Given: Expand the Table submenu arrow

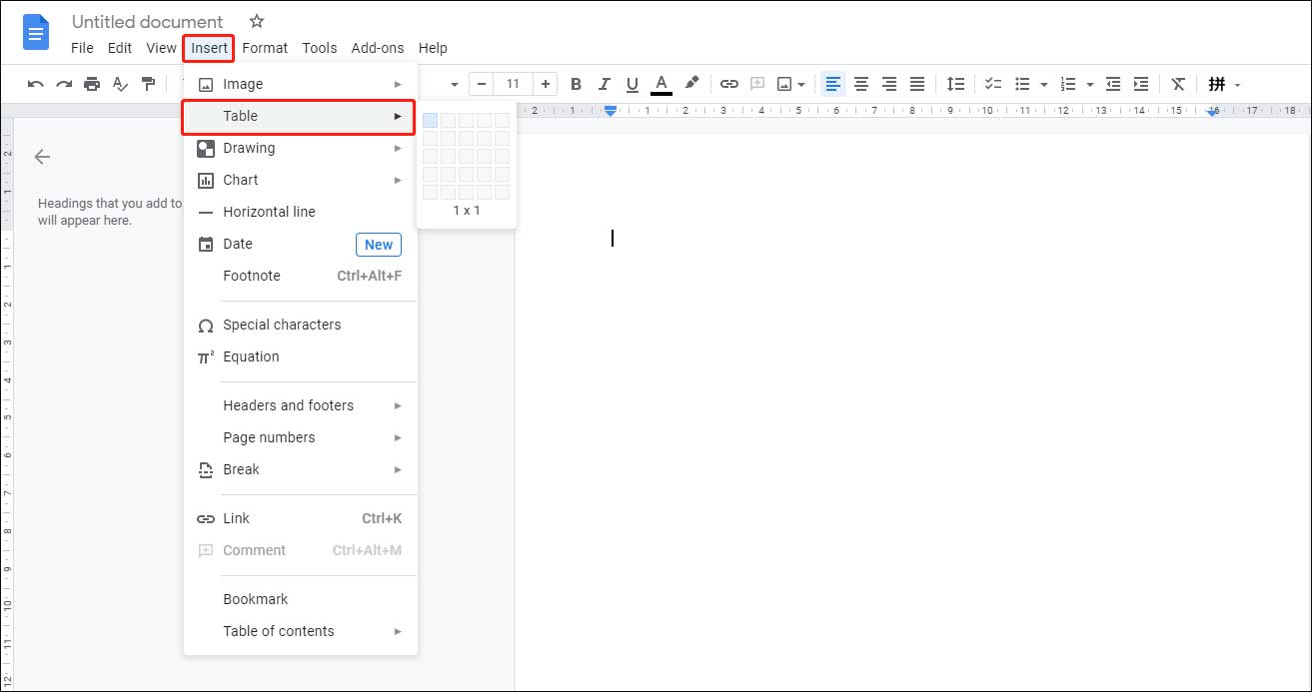Looking at the screenshot, I should (x=397, y=117).
